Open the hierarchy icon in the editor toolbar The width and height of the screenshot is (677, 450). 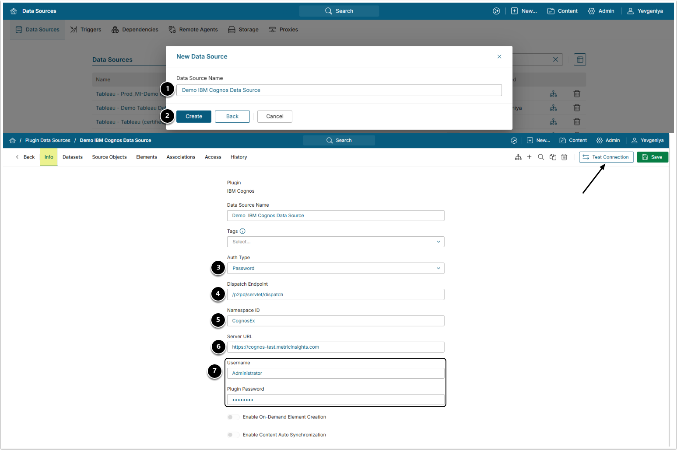click(518, 157)
